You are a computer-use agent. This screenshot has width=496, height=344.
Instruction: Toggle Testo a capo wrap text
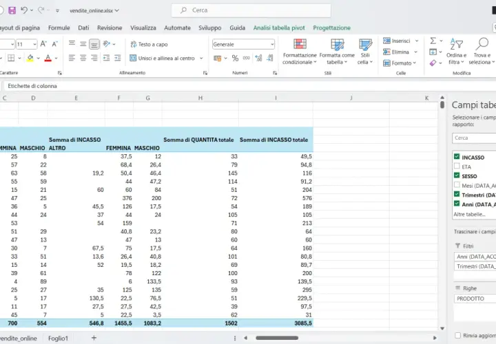[149, 44]
